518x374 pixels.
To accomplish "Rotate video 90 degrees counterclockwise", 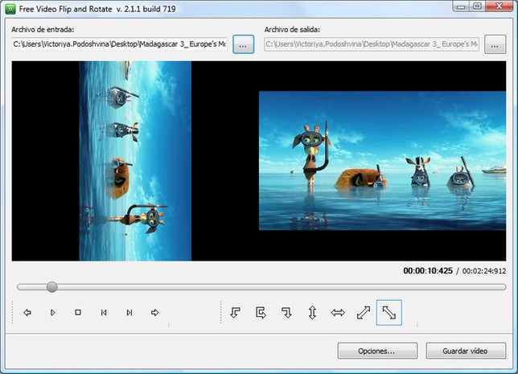I will click(x=235, y=312).
